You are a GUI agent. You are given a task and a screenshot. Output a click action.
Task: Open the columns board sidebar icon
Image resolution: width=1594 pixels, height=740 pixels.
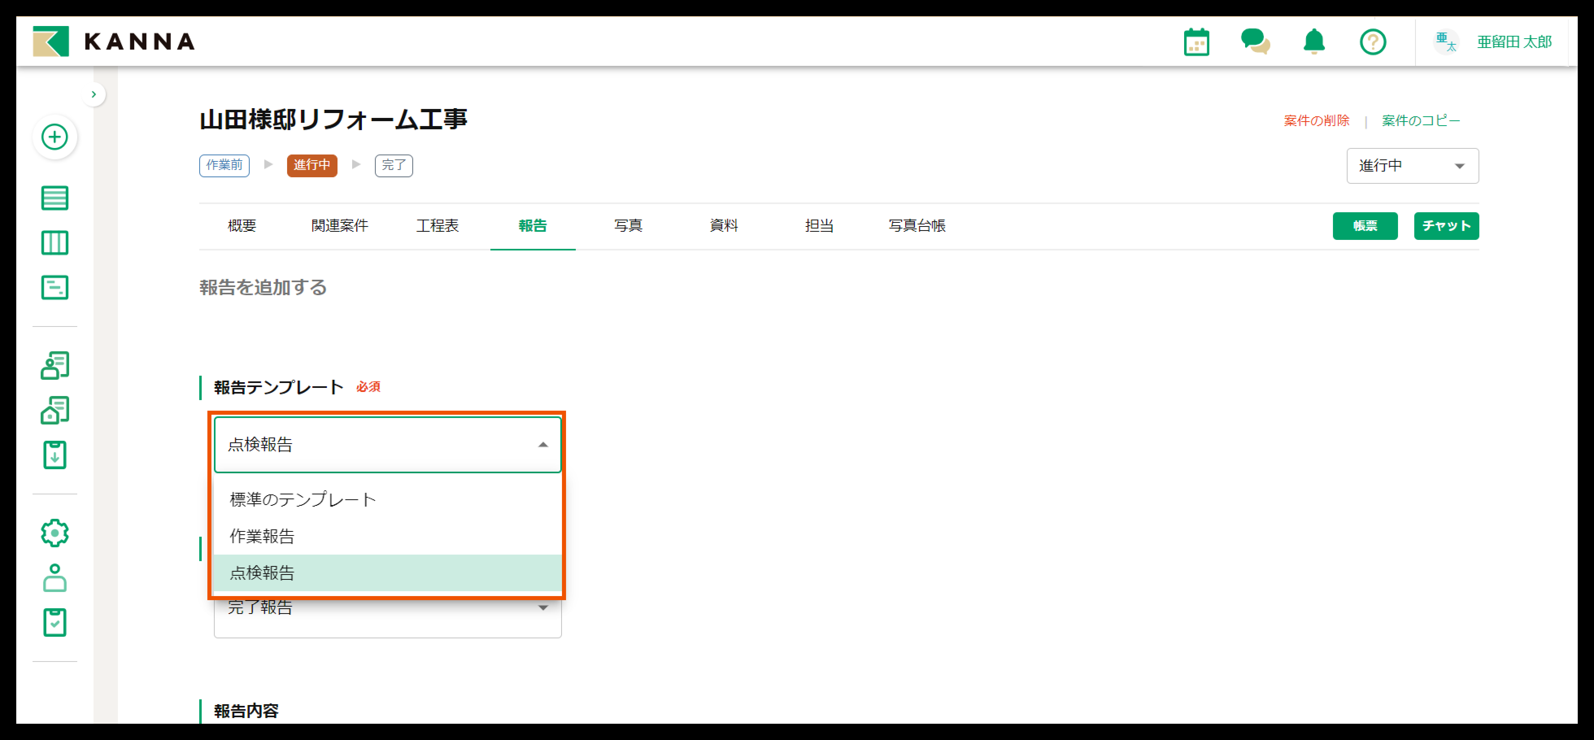(x=54, y=243)
